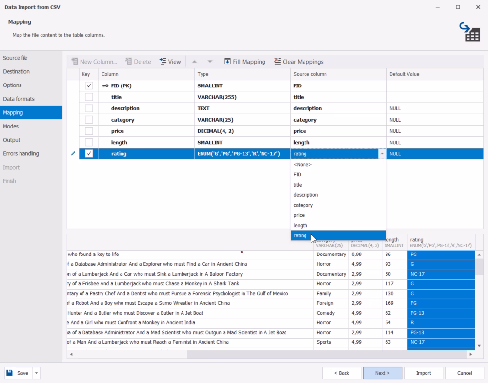The image size is (488, 383).
Task: Click the save floppy disk icon
Action: point(10,373)
